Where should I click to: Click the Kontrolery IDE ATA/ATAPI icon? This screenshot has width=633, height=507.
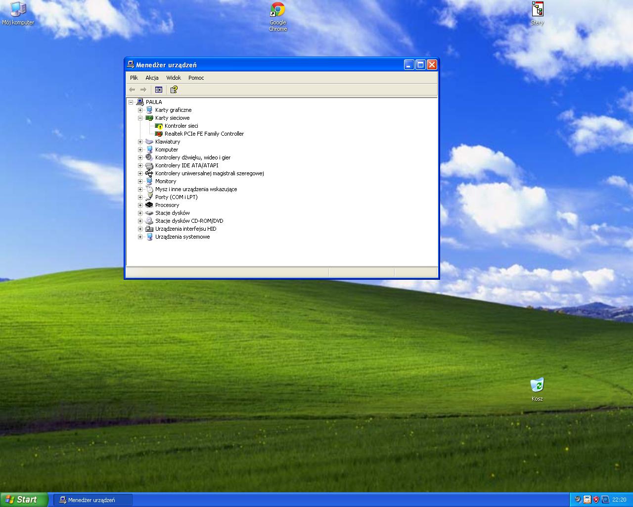point(149,165)
